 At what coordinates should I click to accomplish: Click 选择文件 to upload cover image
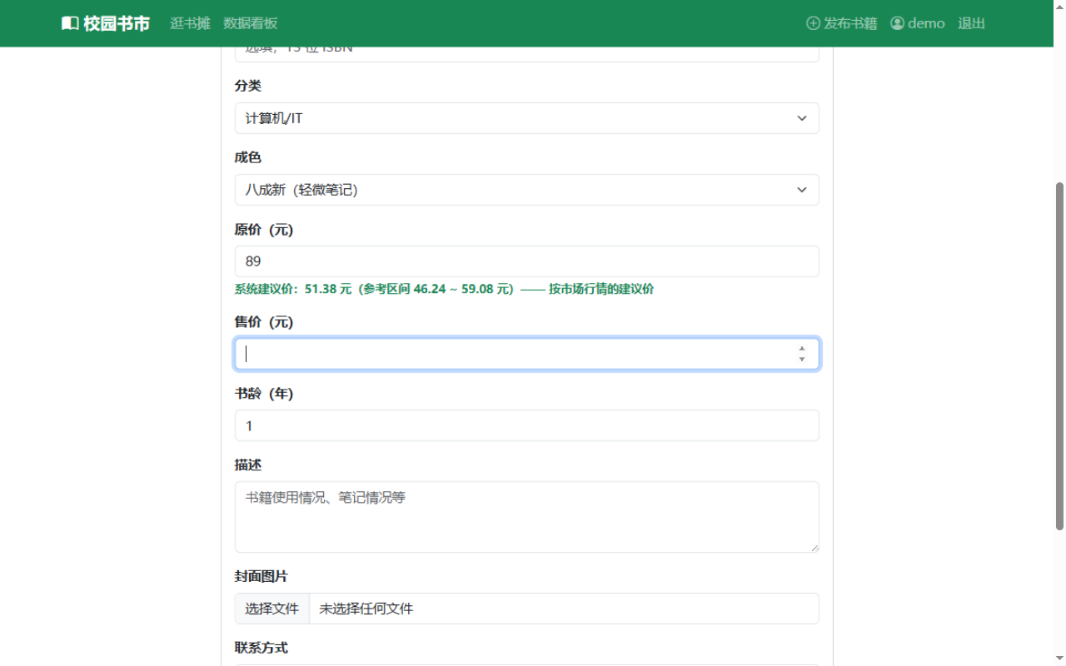(x=271, y=609)
